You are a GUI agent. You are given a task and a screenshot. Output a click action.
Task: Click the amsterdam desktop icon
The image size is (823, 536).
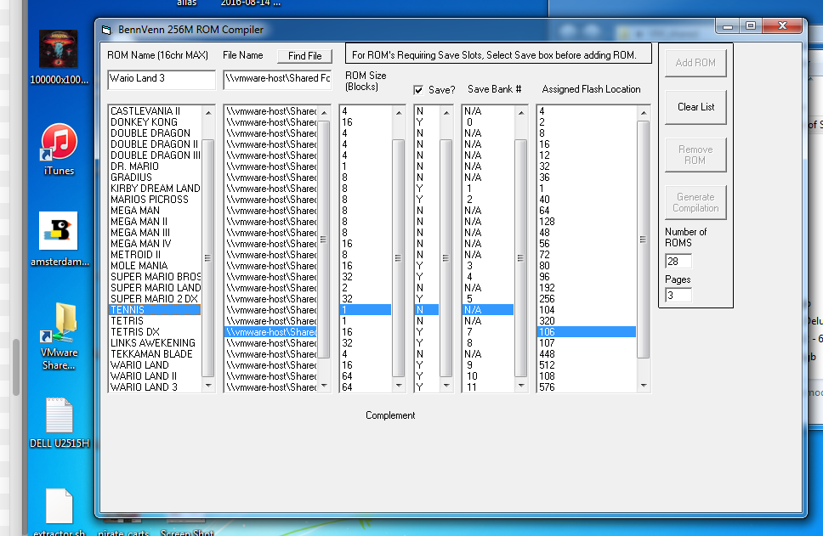59,231
